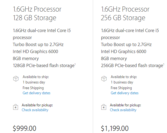Open footnote 1 after 256GB PCIe-based flash storage
The image size is (167, 133).
pos(163,64)
